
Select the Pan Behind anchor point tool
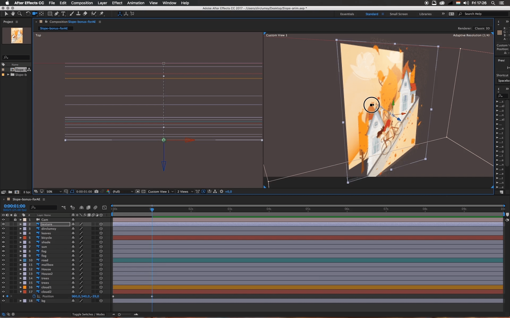tap(42, 14)
